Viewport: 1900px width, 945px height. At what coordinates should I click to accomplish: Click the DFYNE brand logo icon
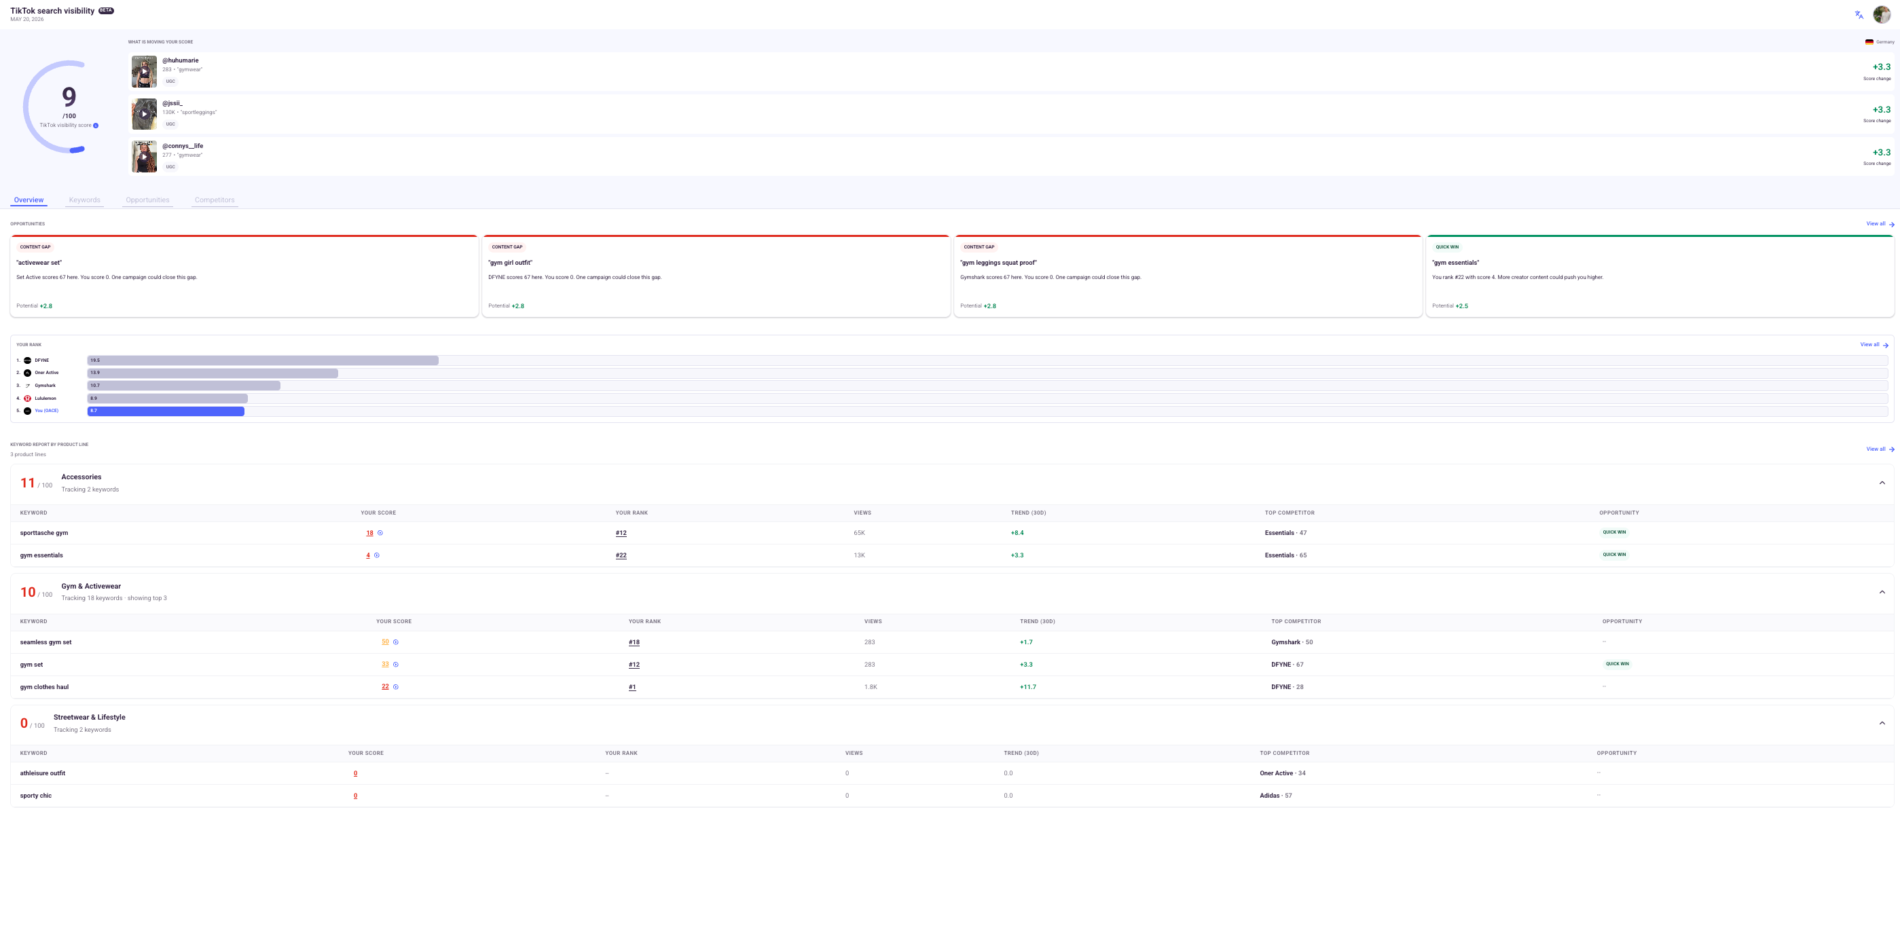coord(27,360)
